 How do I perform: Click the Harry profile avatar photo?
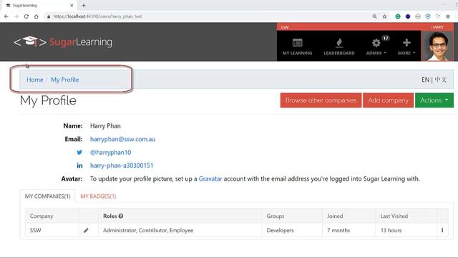437,46
